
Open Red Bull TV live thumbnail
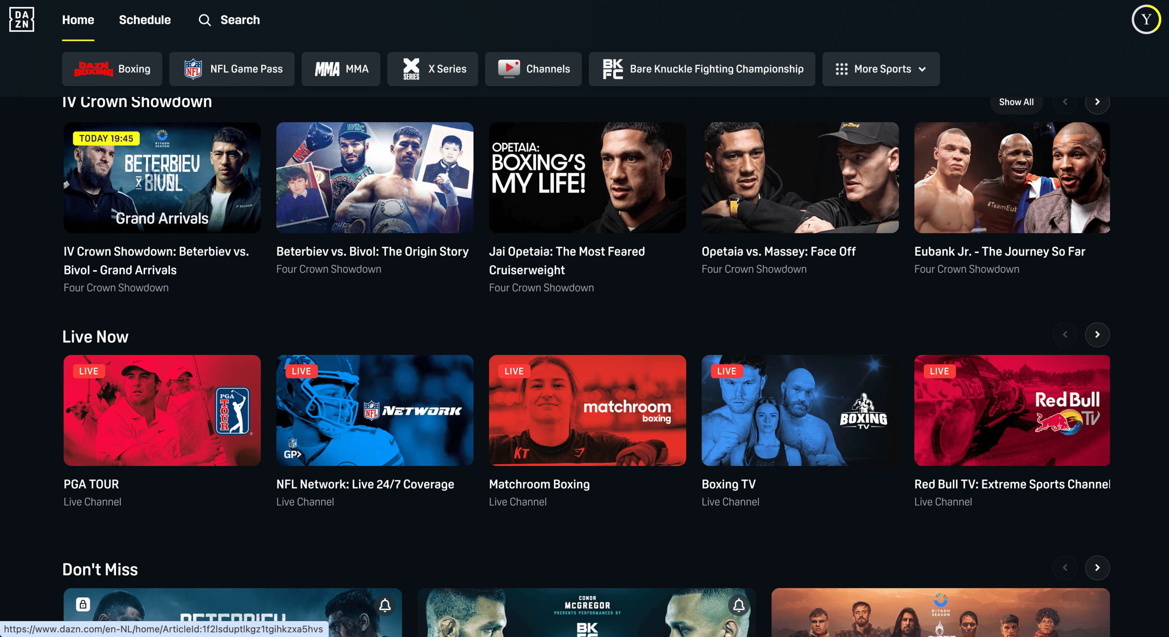pos(1012,410)
